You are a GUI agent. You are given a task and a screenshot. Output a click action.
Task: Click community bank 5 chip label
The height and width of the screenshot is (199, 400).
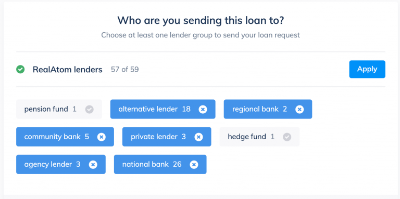57,137
